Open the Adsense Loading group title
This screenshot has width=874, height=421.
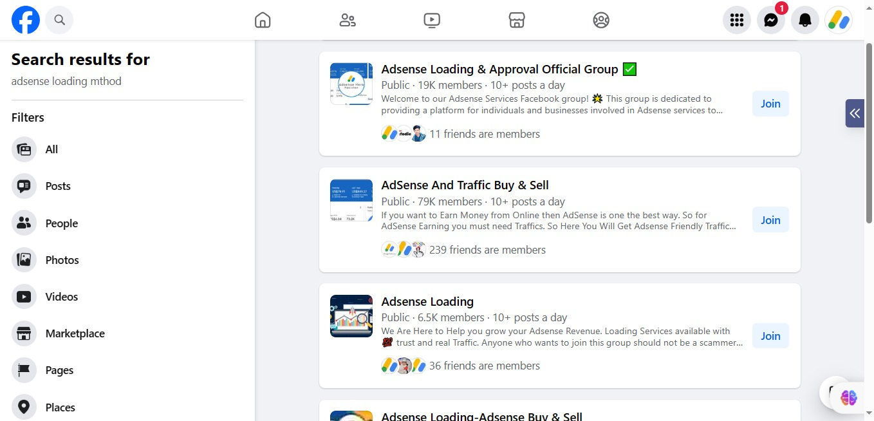click(427, 301)
